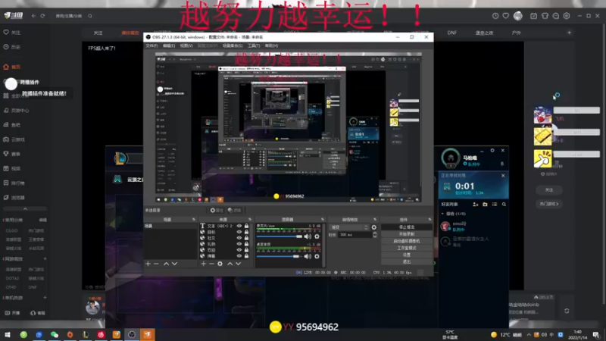The height and width of the screenshot is (341, 606).
Task: Open the 编辑(E) menu in OBS
Action: coord(168,45)
